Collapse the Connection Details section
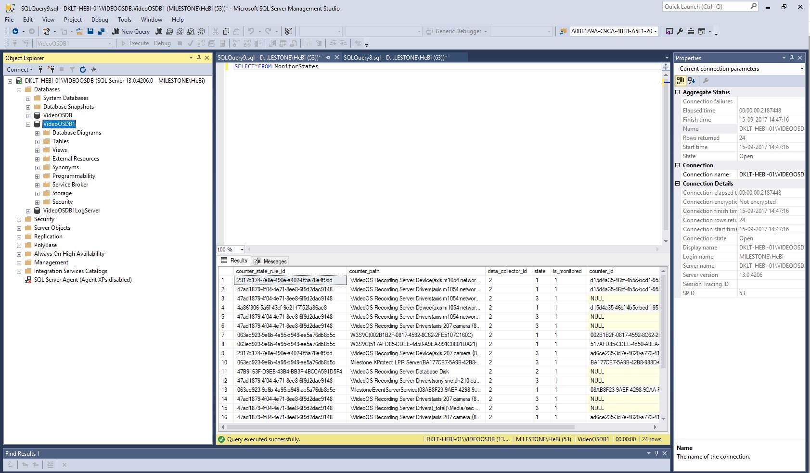 click(x=678, y=184)
